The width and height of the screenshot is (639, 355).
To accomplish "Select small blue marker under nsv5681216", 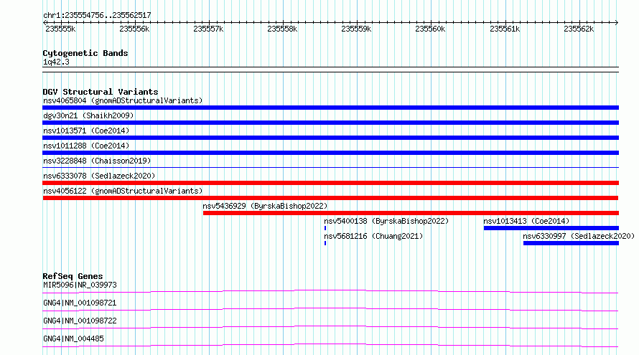I will coord(325,243).
